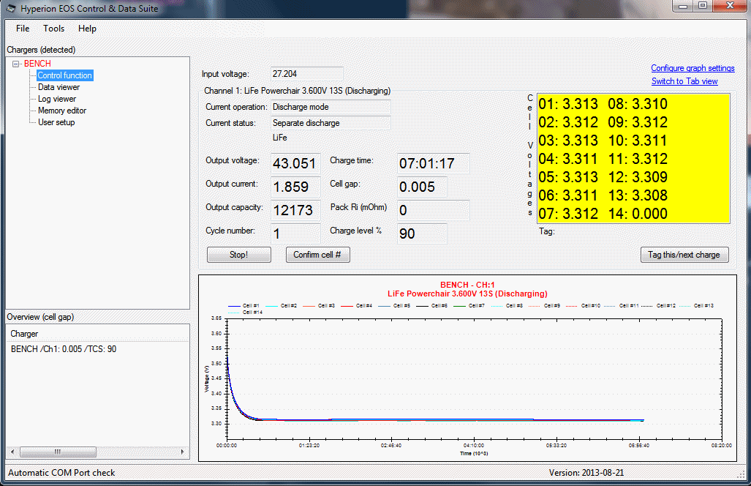Click the yellow cell voltages panel
751x486 pixels.
[633, 159]
